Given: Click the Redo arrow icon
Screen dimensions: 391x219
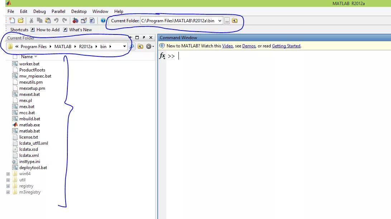Looking at the screenshot, I should [65, 20].
